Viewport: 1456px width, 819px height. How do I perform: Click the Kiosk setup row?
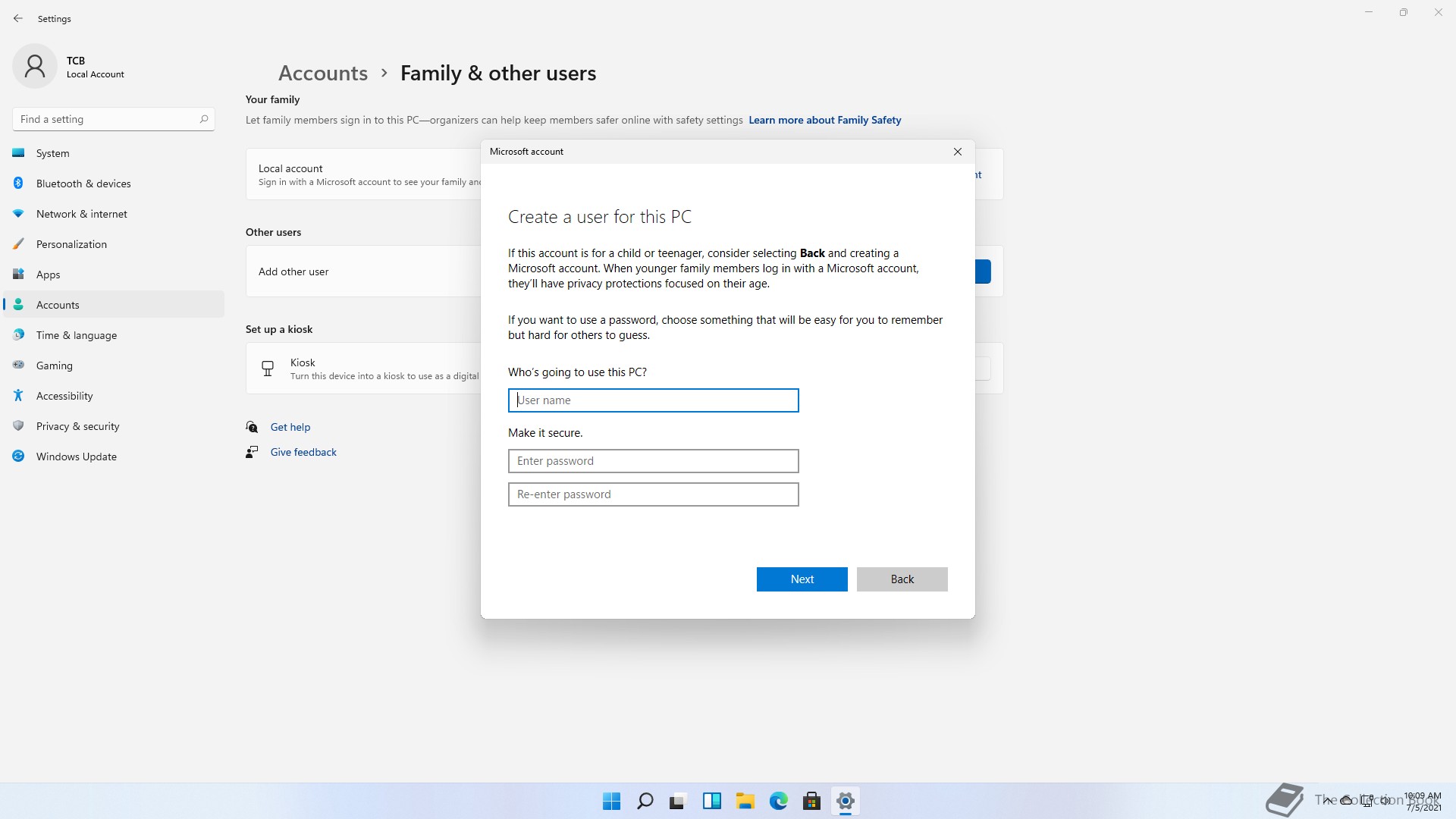point(363,369)
